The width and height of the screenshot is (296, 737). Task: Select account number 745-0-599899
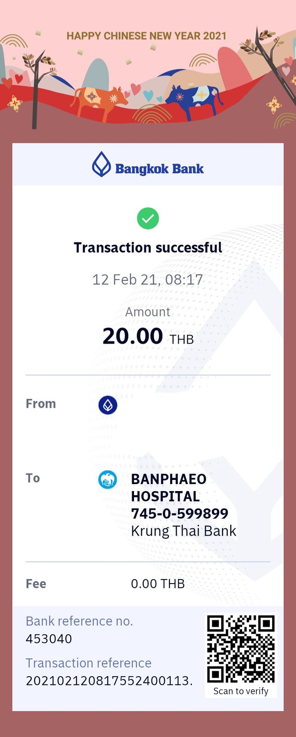[180, 514]
